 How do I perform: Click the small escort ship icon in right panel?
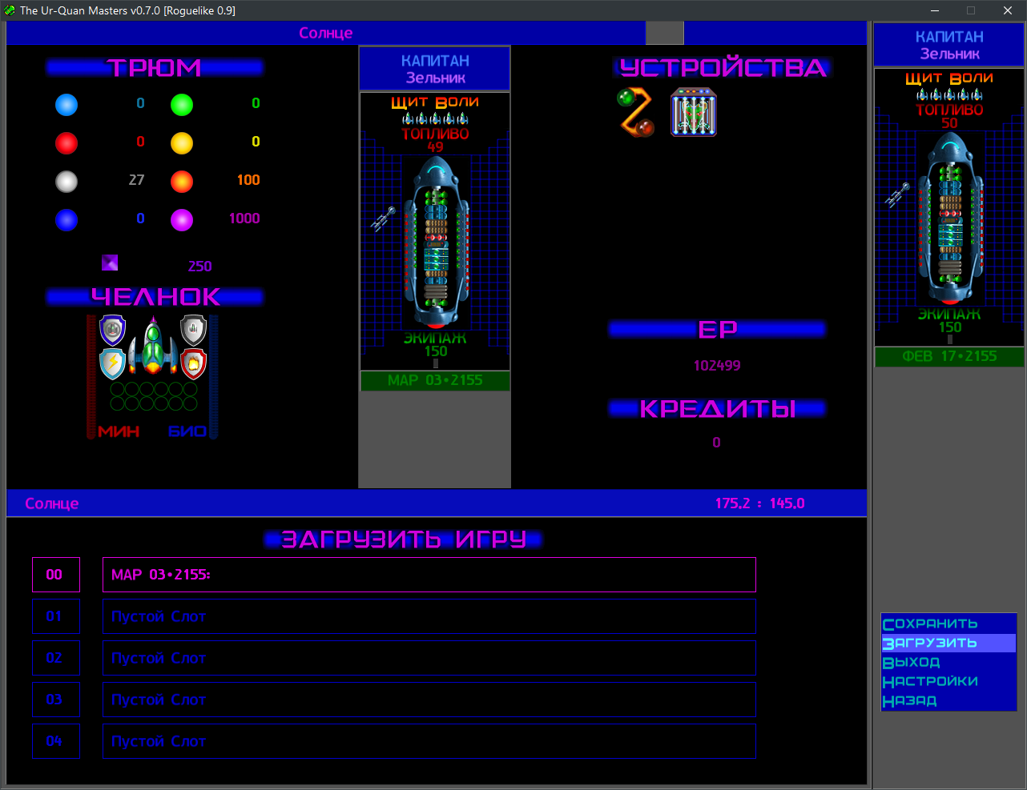pos(897,194)
